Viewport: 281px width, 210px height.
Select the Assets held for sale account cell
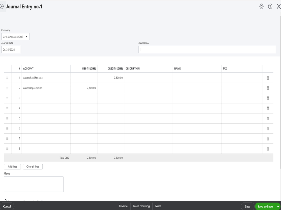(46, 78)
